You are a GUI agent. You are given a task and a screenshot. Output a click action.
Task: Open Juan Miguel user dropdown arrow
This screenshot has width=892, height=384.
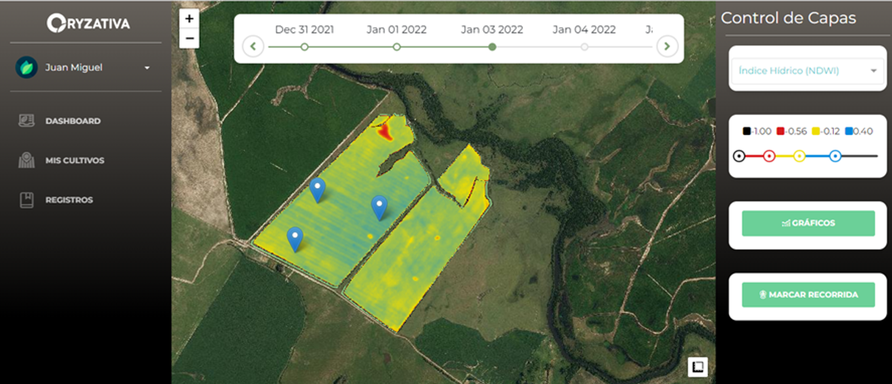(147, 68)
